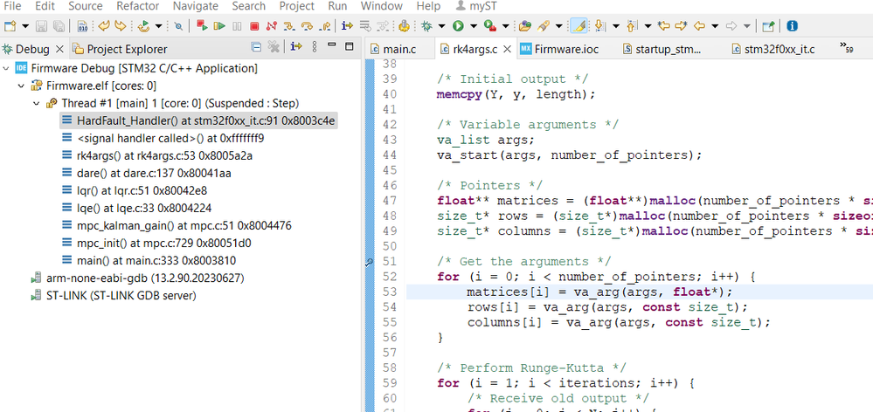
Task: Open the dropdown next to Debug bug icon
Action: tap(441, 26)
